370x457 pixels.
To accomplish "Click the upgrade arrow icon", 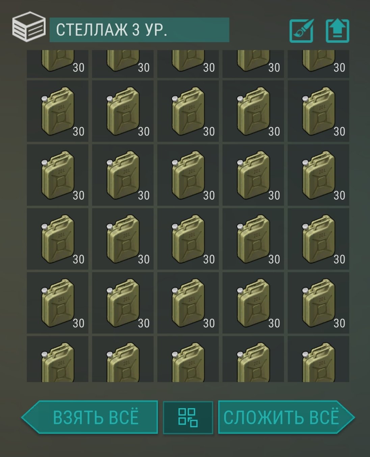I will pos(337,31).
